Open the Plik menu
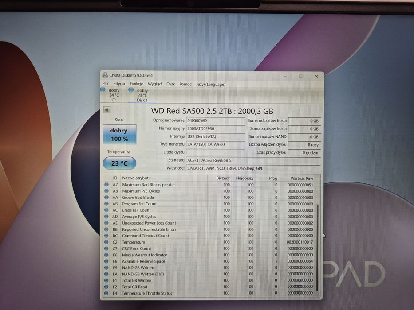414x310 pixels. pos(105,84)
